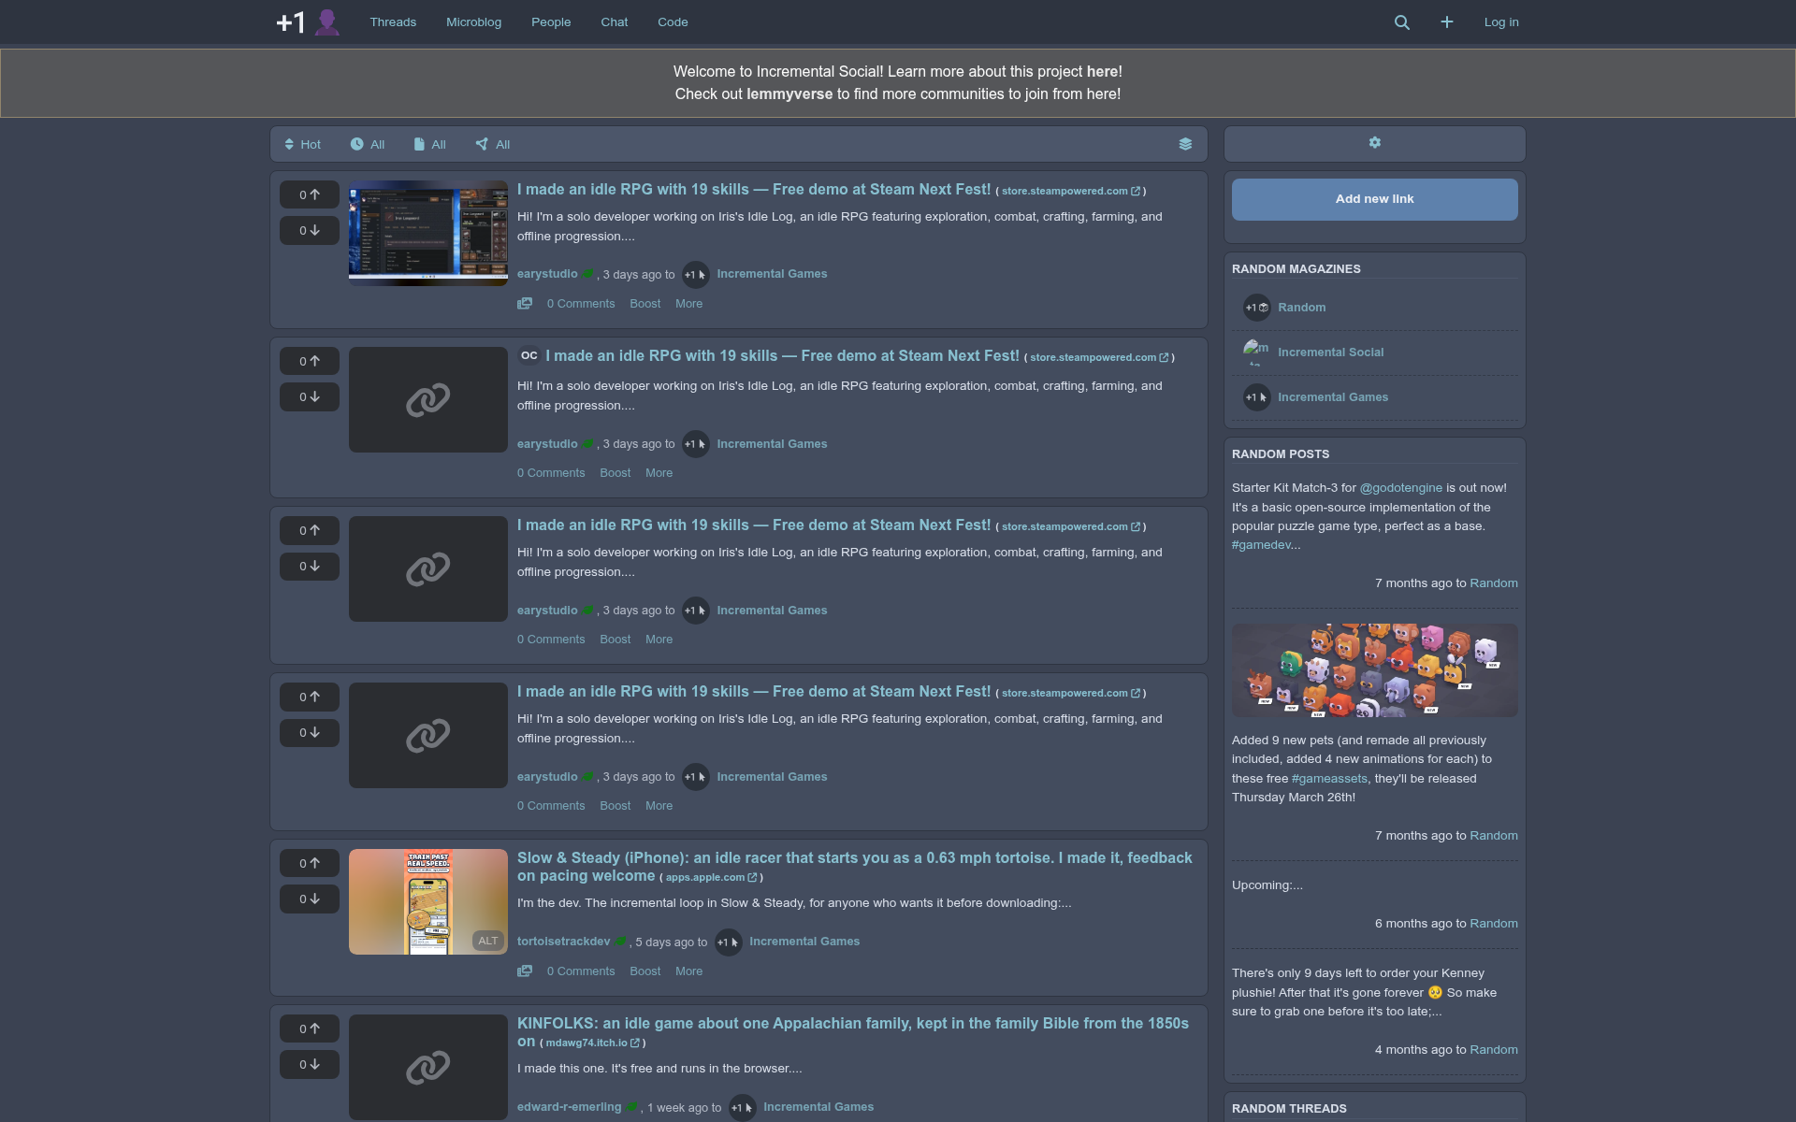Click the Add new link button
Viewport: 1796px width, 1122px height.
pos(1374,199)
